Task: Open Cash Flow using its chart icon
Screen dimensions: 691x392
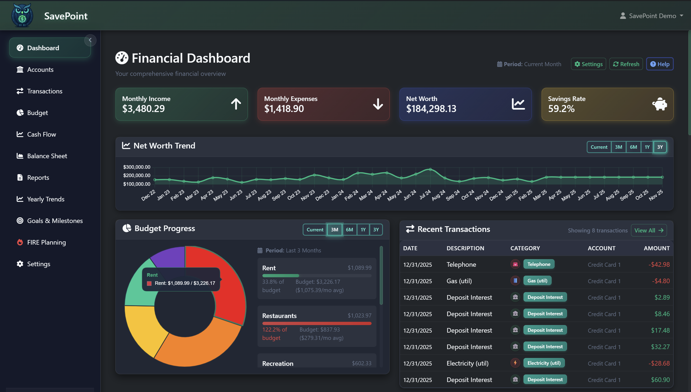Action: (x=20, y=134)
